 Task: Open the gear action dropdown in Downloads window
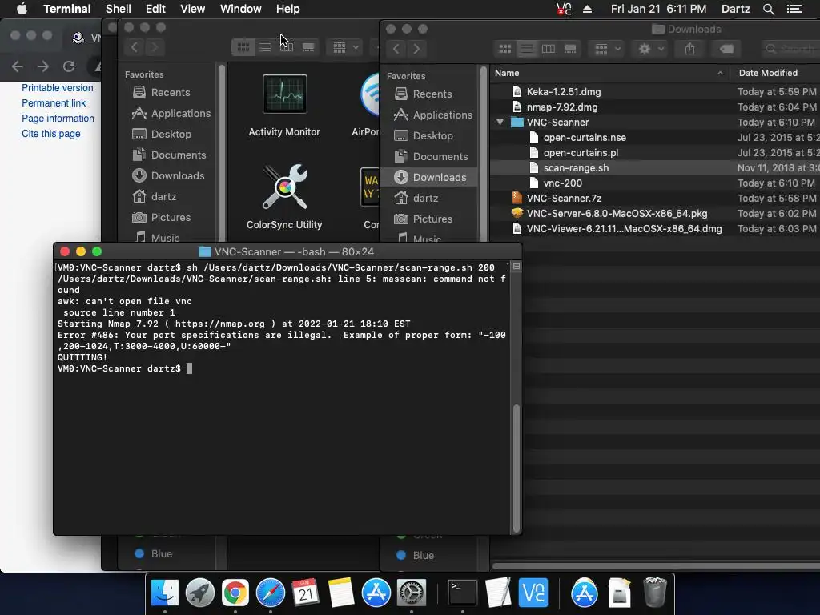(650, 49)
